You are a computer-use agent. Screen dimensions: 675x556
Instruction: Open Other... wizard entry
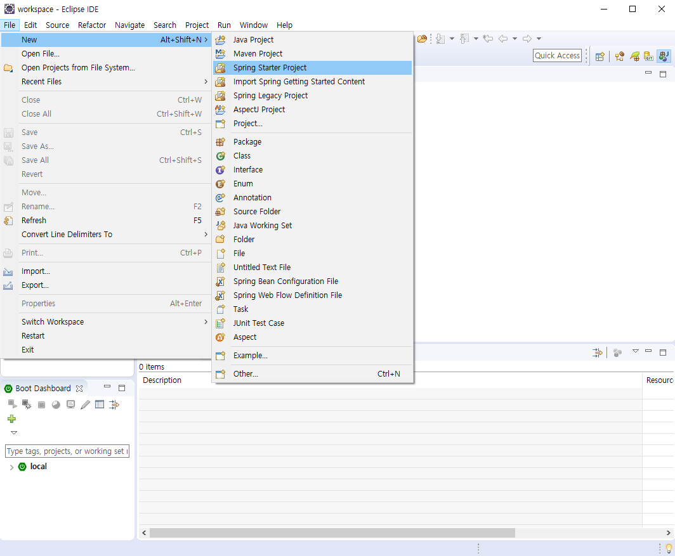click(313, 374)
